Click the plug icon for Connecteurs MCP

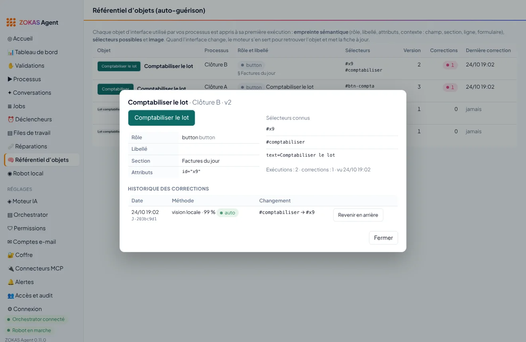[x=11, y=268]
